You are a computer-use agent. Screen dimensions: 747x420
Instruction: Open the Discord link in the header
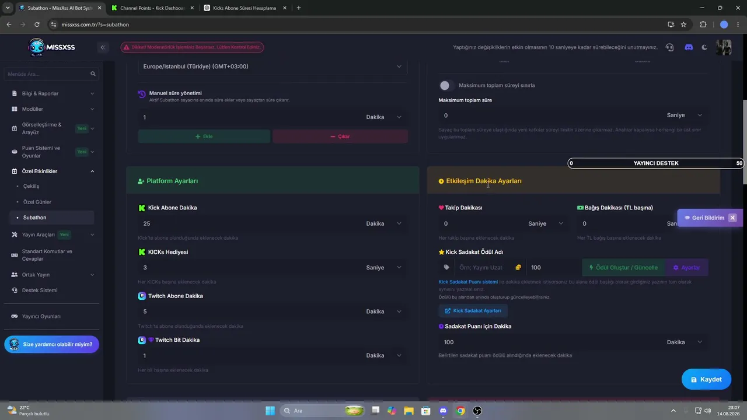coord(689,47)
